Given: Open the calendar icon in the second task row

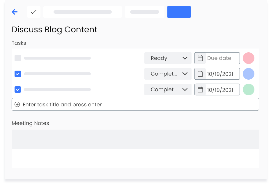Looking at the screenshot, I should point(200,74).
